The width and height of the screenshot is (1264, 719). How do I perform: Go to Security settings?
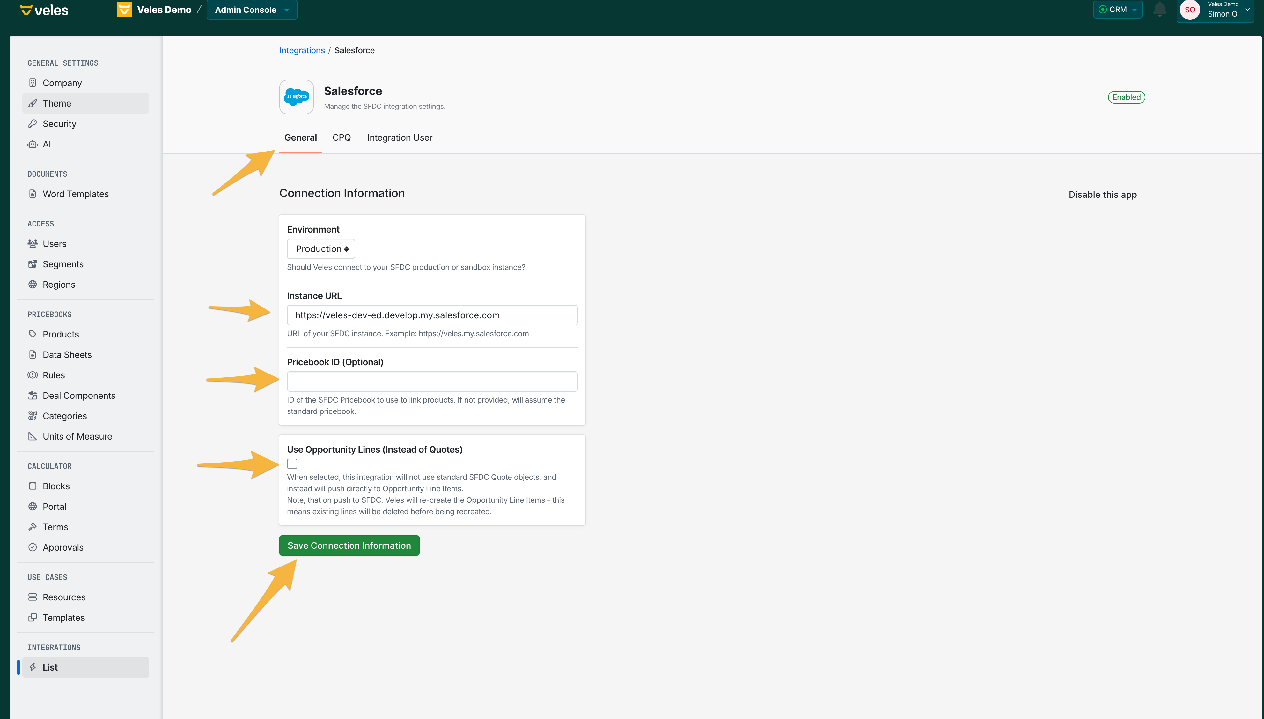[86, 124]
